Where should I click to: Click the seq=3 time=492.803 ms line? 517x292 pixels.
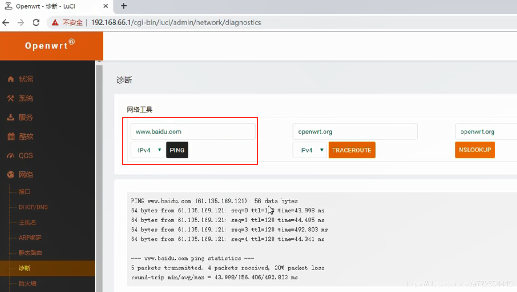tap(229, 230)
